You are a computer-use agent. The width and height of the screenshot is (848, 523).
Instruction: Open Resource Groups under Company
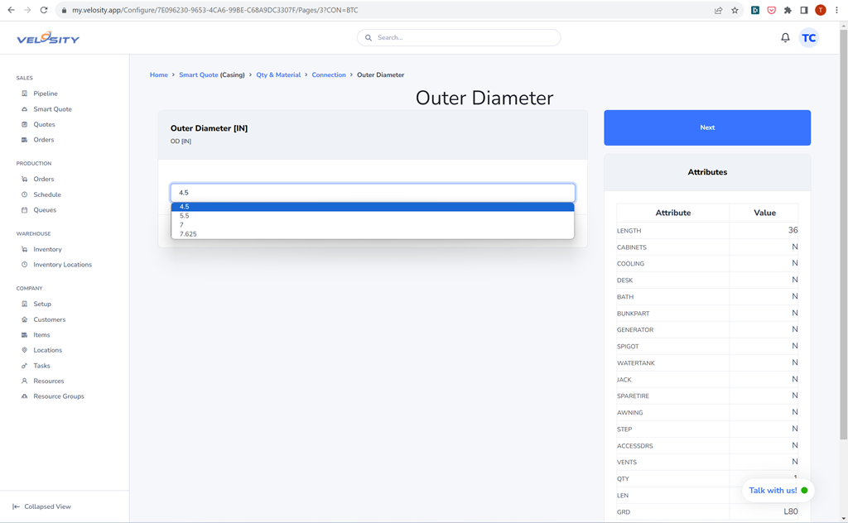[58, 396]
